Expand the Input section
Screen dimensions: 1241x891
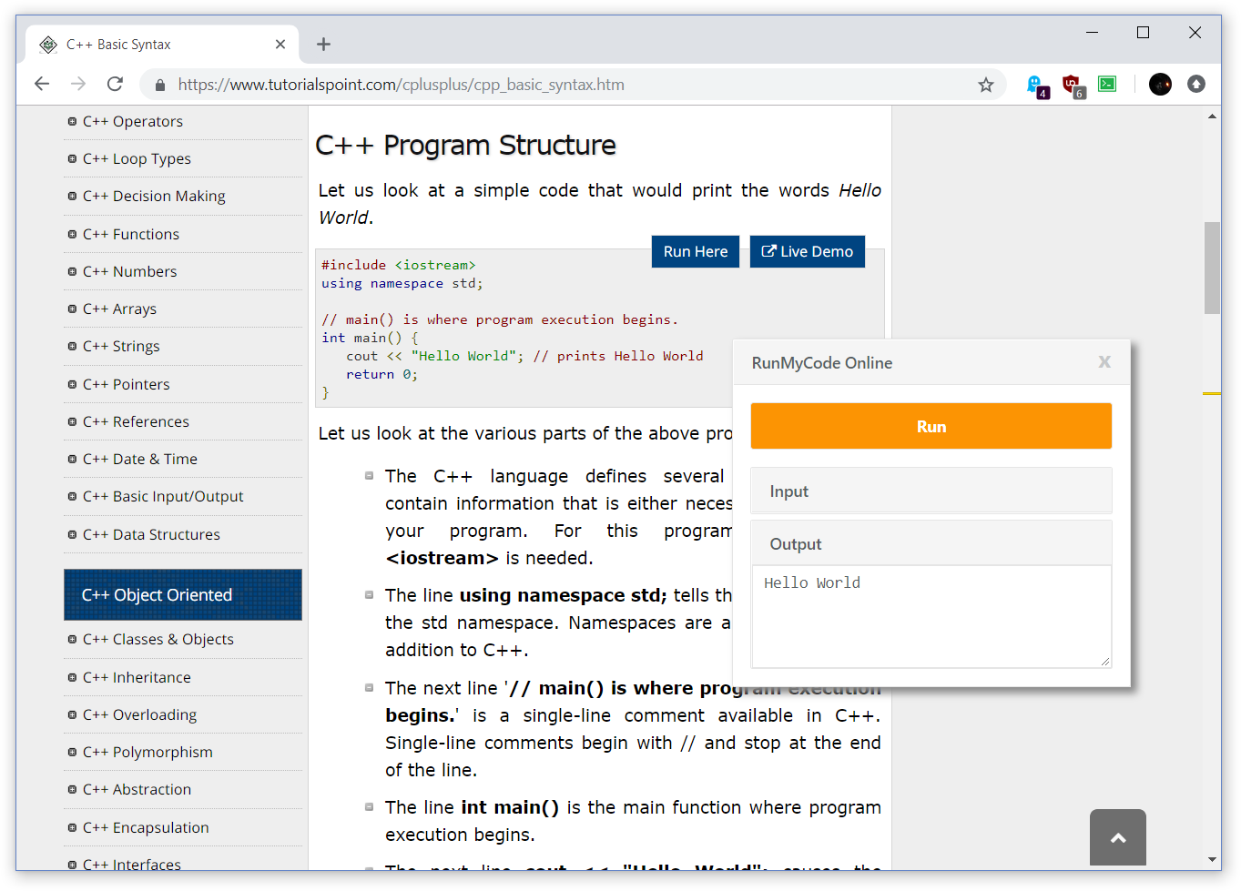coord(931,491)
